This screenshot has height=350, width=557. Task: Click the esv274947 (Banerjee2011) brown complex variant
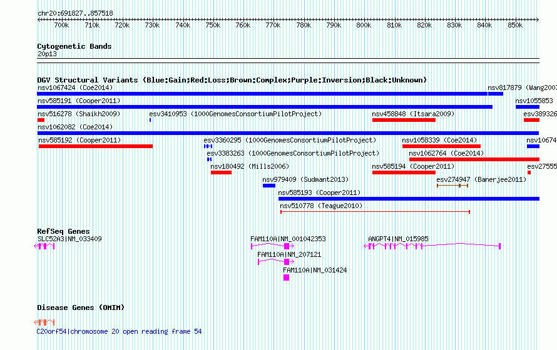[452, 186]
